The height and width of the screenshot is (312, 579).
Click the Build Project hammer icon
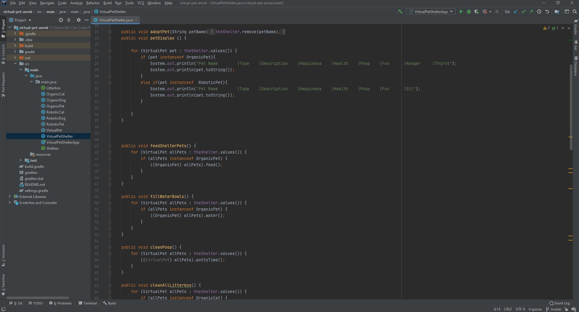click(400, 11)
